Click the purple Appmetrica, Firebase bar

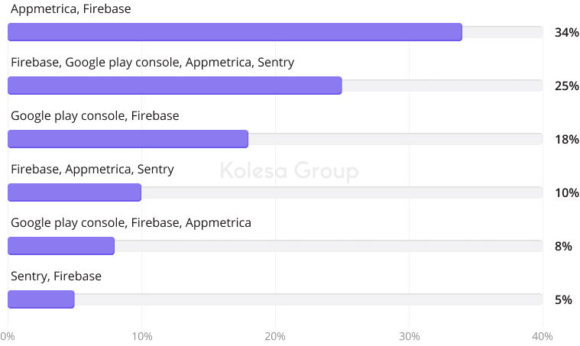[235, 32]
